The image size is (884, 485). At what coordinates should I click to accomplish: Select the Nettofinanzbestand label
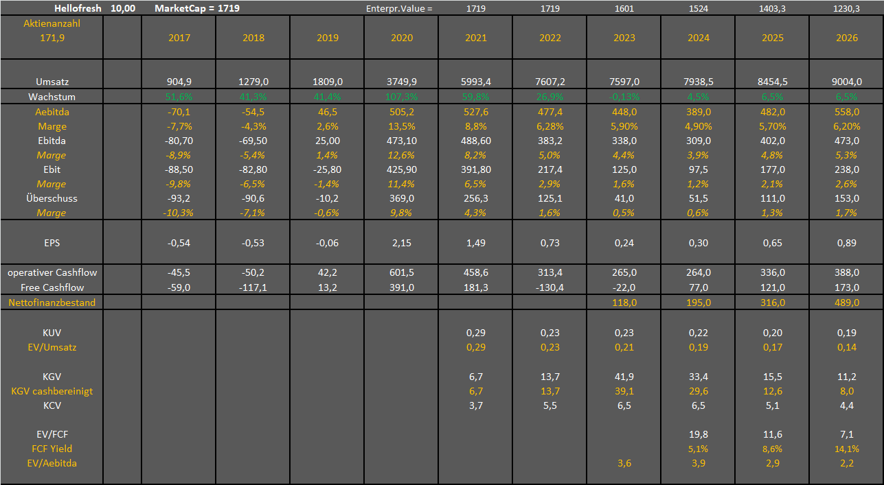[x=52, y=302]
